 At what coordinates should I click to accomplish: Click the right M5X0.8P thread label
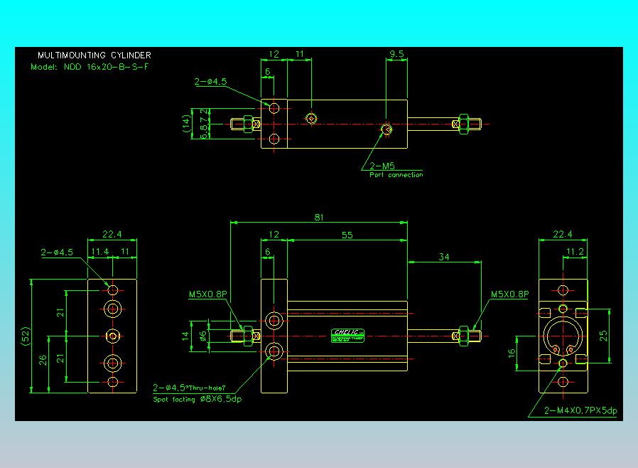tap(509, 294)
